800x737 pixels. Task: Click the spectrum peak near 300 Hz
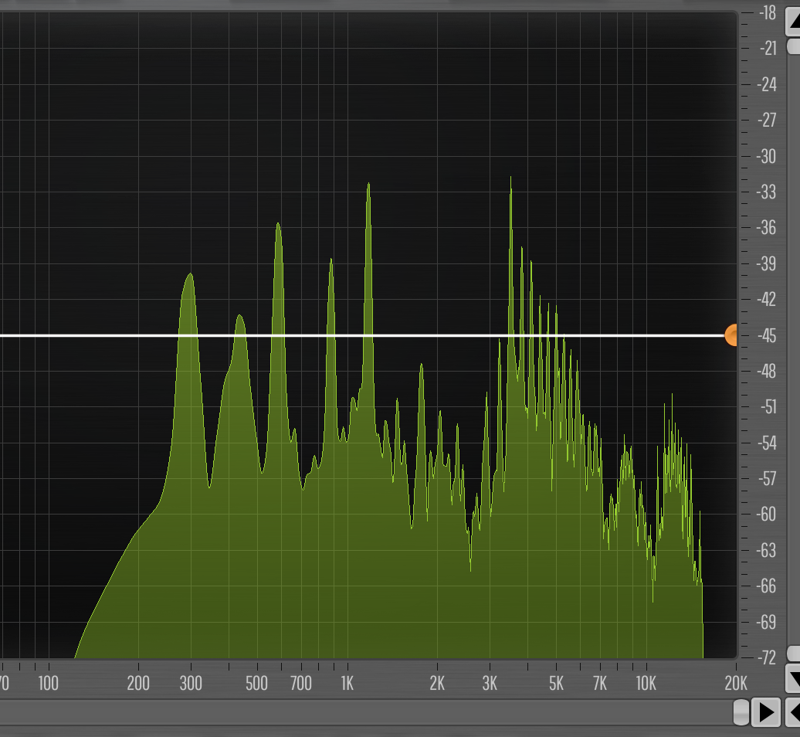click(188, 275)
